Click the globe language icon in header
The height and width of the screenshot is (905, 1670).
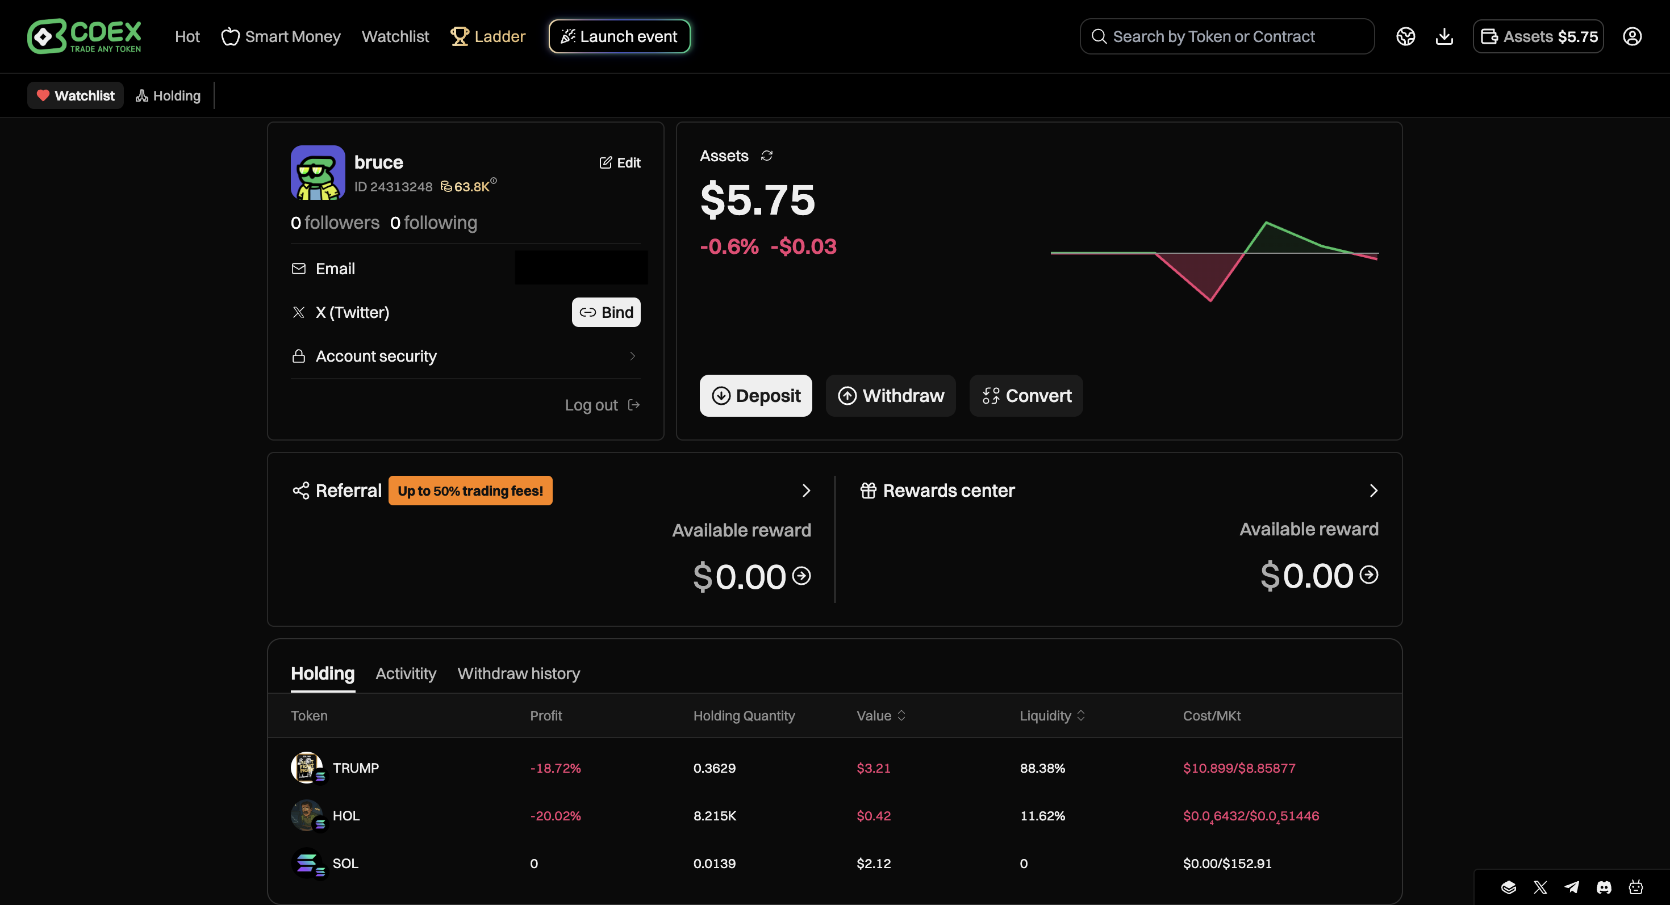tap(1405, 36)
